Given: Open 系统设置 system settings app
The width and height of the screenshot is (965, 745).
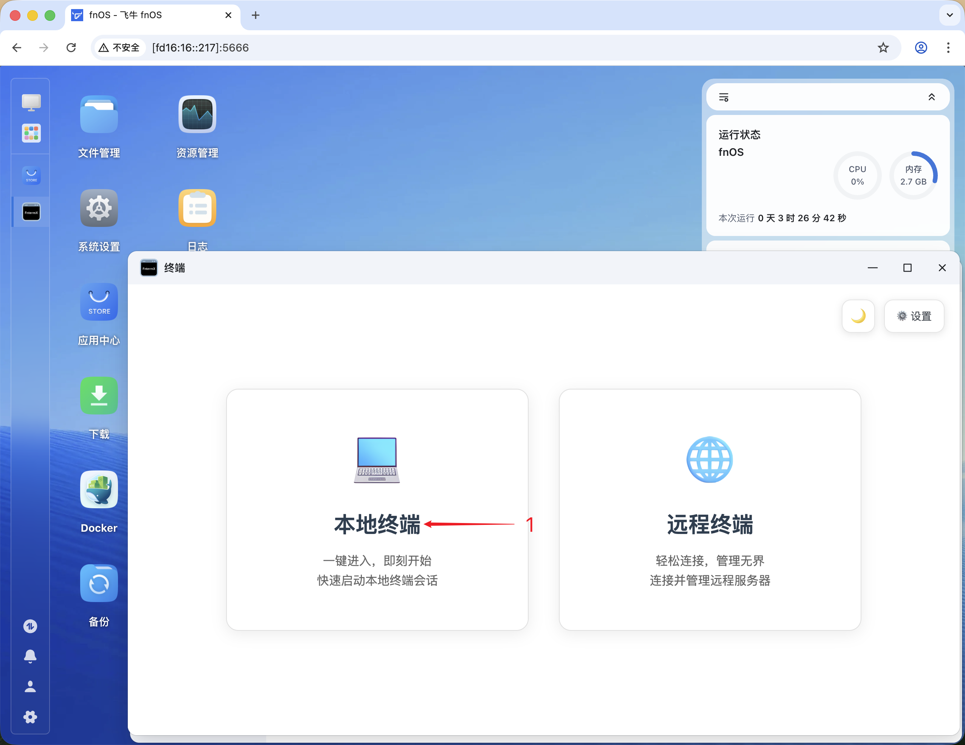Looking at the screenshot, I should [x=99, y=208].
